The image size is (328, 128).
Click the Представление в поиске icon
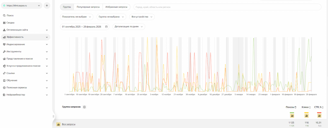pos(4,59)
